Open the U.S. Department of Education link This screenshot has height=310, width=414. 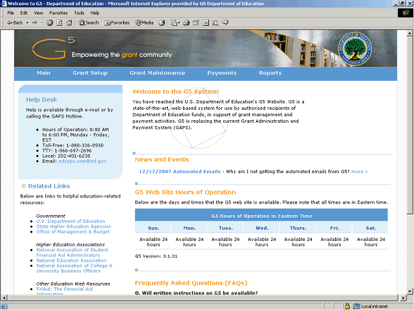pos(71,221)
